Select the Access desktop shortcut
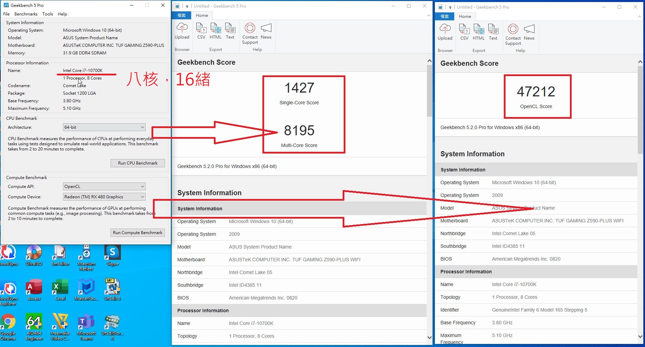Screen dimensions: 645x347 [x=34, y=290]
